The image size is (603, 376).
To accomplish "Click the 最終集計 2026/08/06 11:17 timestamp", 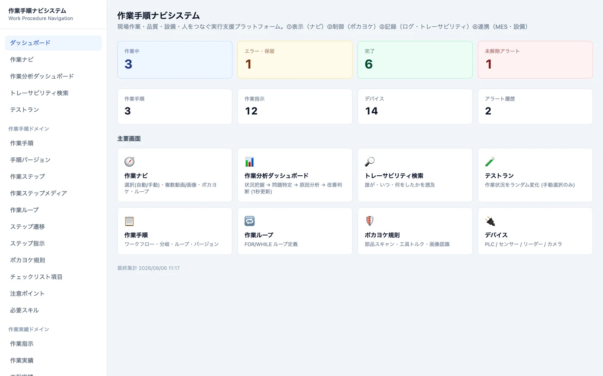I will coord(149,268).
